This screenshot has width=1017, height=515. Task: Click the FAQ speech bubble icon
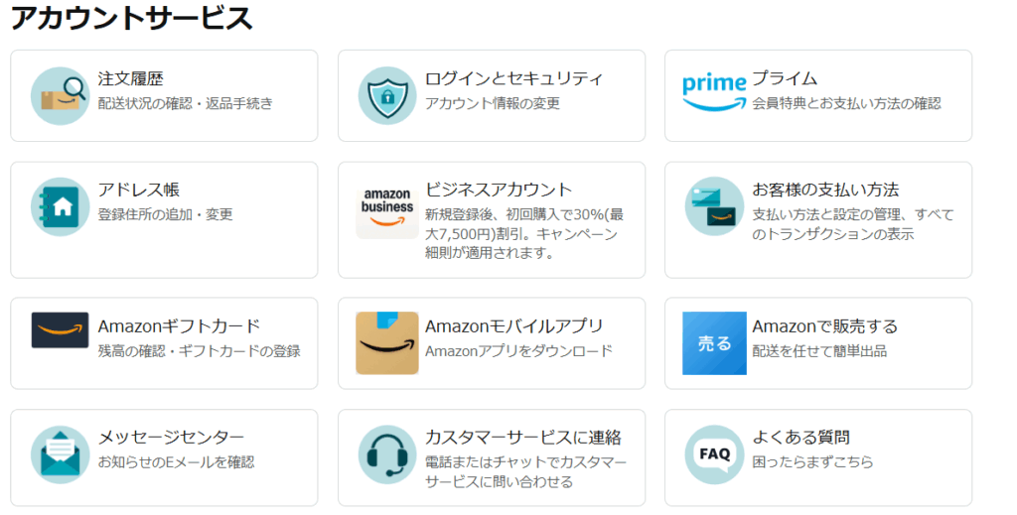714,454
